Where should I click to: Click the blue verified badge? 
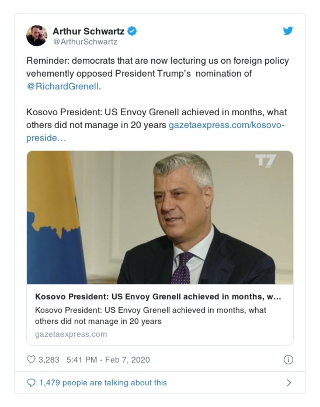[x=132, y=31]
